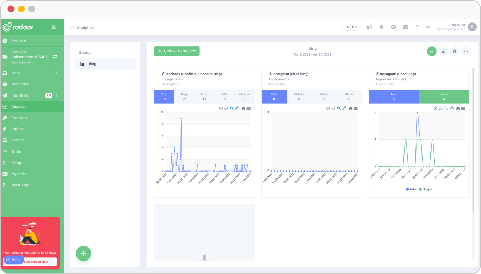Open the Sigmund user avatar menu
The image size is (481, 274).
(472, 27)
